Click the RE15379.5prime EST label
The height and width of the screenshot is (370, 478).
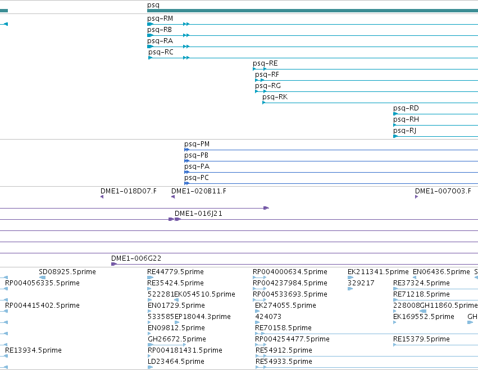tap(422, 339)
